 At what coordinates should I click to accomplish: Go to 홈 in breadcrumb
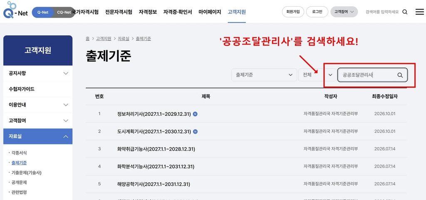[87, 39]
